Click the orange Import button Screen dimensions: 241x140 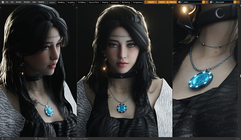(160, 2)
